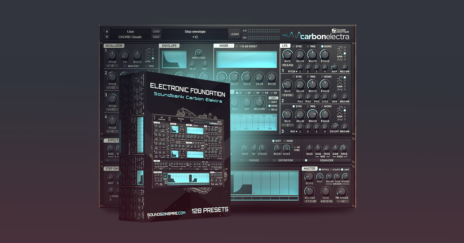The height and width of the screenshot is (243, 464).
Task: Click the SAVE preset button
Action: tap(156, 37)
